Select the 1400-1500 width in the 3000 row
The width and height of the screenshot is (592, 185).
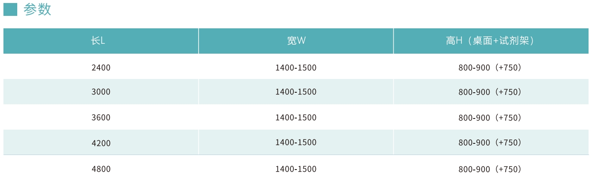[x=296, y=92]
